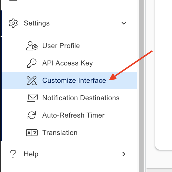Click the Settings gear icon

pyautogui.click(x=13, y=23)
